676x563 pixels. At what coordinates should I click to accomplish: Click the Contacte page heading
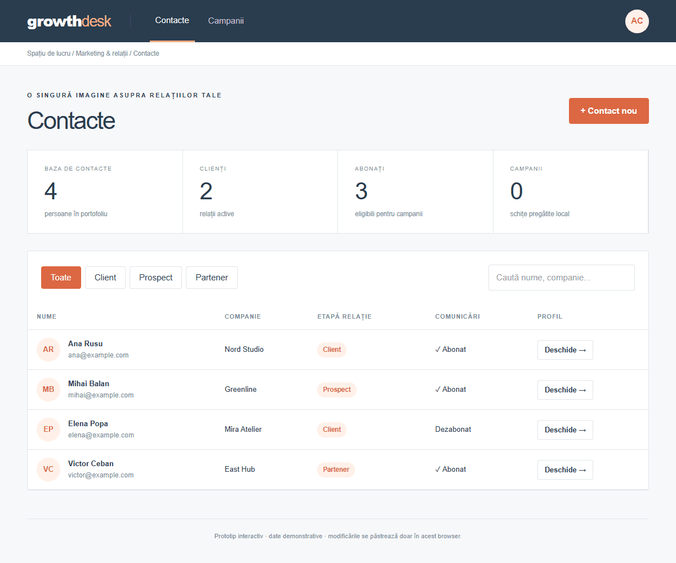71,120
